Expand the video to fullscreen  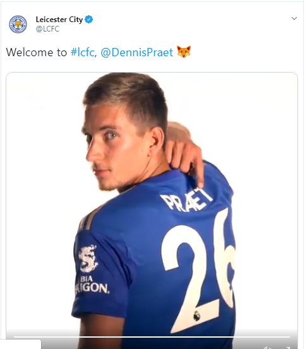pos(288,348)
